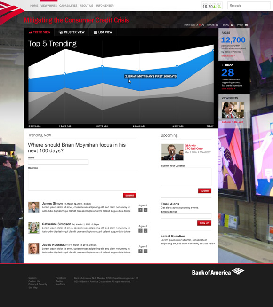This screenshot has height=307, width=273.
Task: Click Jacob Nussbaum's avatar
Action: point(34,248)
